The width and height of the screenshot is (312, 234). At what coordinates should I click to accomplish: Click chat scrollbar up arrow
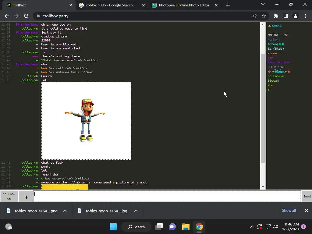click(263, 25)
